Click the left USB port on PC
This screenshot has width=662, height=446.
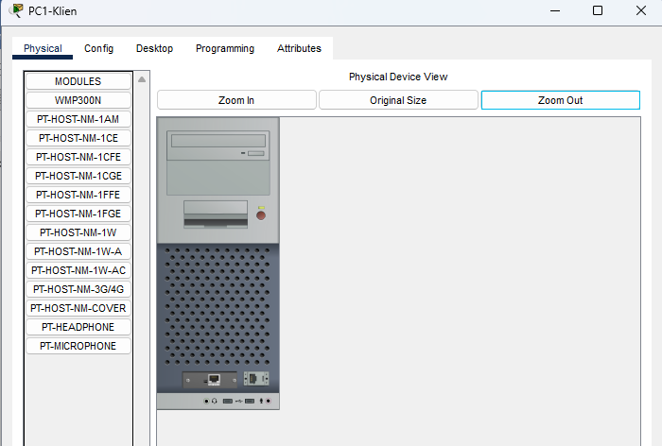tap(228, 401)
